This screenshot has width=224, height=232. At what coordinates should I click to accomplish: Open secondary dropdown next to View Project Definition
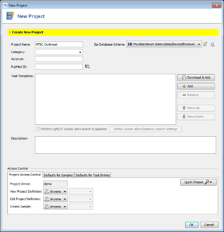click(x=81, y=191)
